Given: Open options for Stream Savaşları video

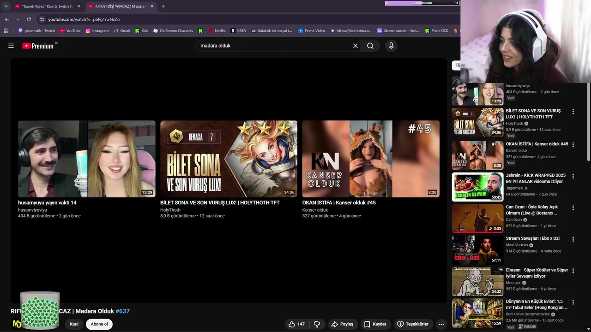Looking at the screenshot, I should 573,239.
